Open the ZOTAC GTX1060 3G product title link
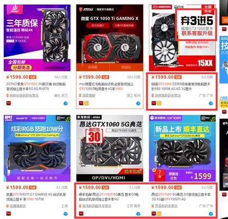Image resolution: width=228 pixels, height=219 pixels. (x=36, y=86)
